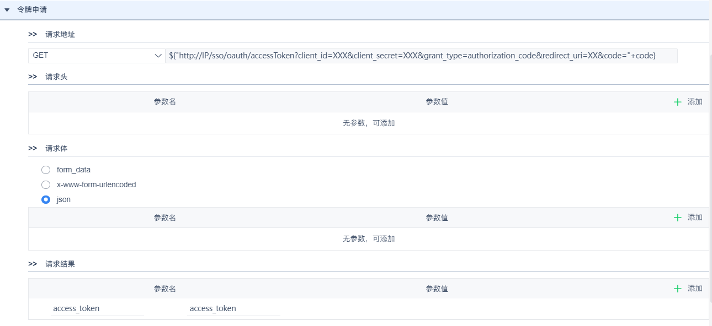This screenshot has width=712, height=326.
Task: Click 添加 in the request body table
Action: tap(695, 218)
